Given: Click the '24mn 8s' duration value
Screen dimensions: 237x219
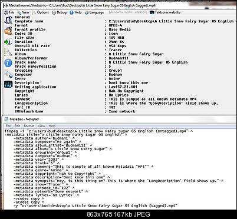Looking at the screenshot, I should tap(117, 42).
